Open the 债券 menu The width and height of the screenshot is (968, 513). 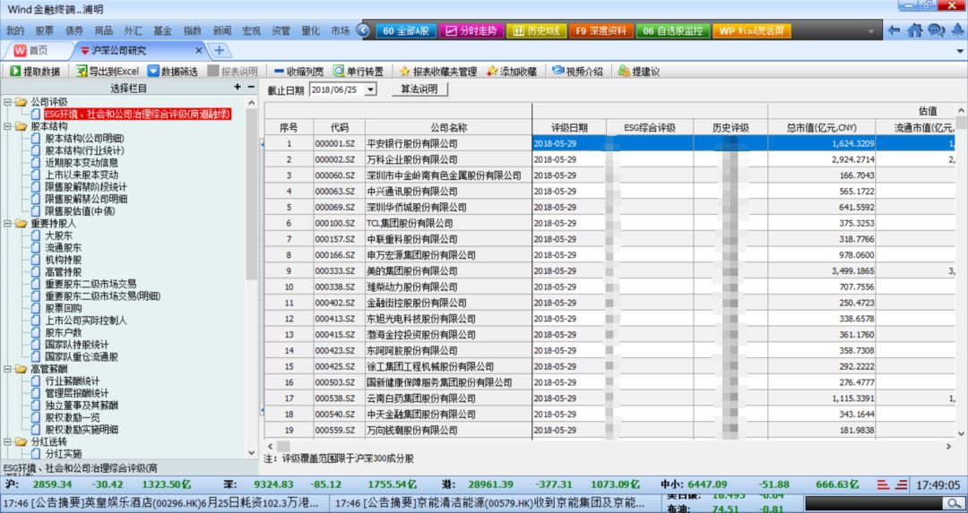pos(74,30)
